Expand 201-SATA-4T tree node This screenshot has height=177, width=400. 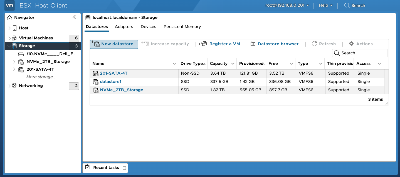coord(14,69)
